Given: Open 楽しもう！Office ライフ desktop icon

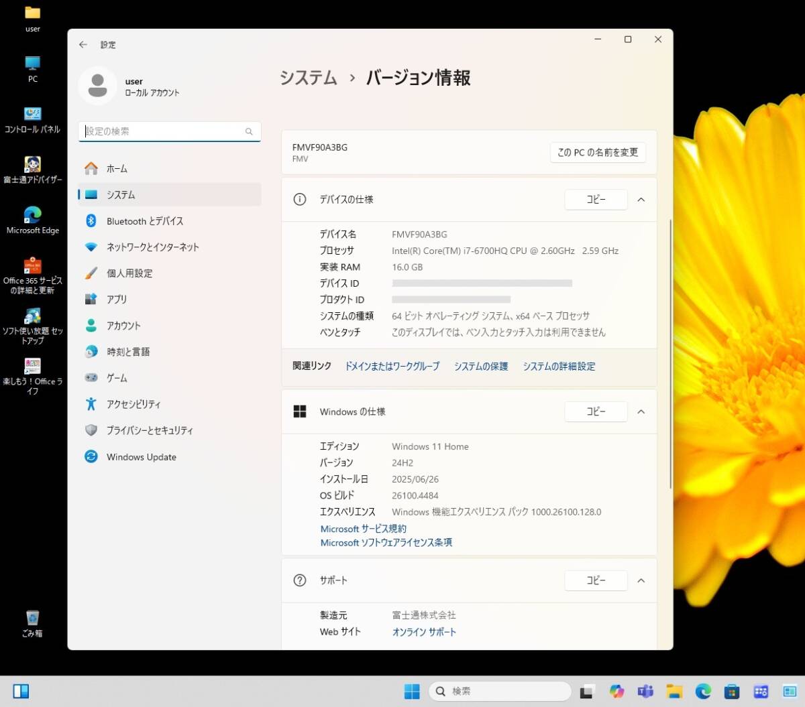Looking at the screenshot, I should pos(33,376).
